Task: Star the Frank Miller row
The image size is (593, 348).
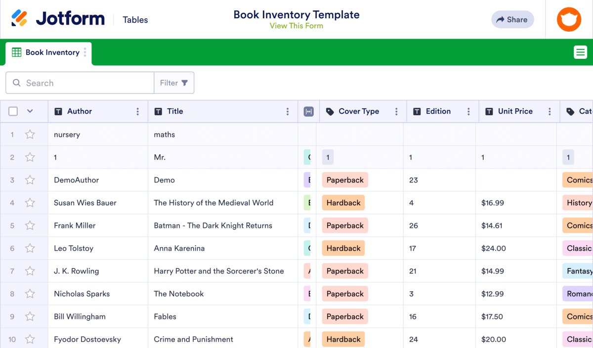Action: coord(31,225)
